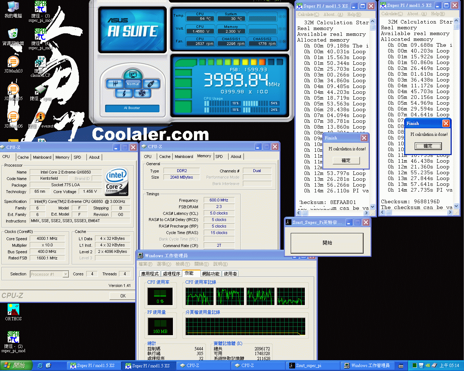This screenshot has width=464, height=371.
Task: Click AI Suite lightning bolt icon
Action: pyautogui.click(x=124, y=93)
